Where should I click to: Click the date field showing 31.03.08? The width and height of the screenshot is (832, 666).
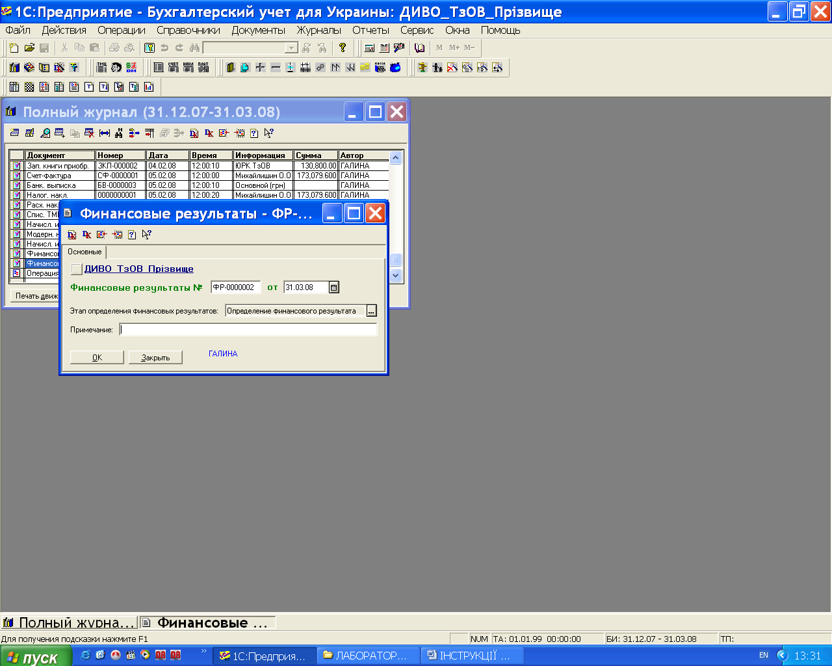306,287
